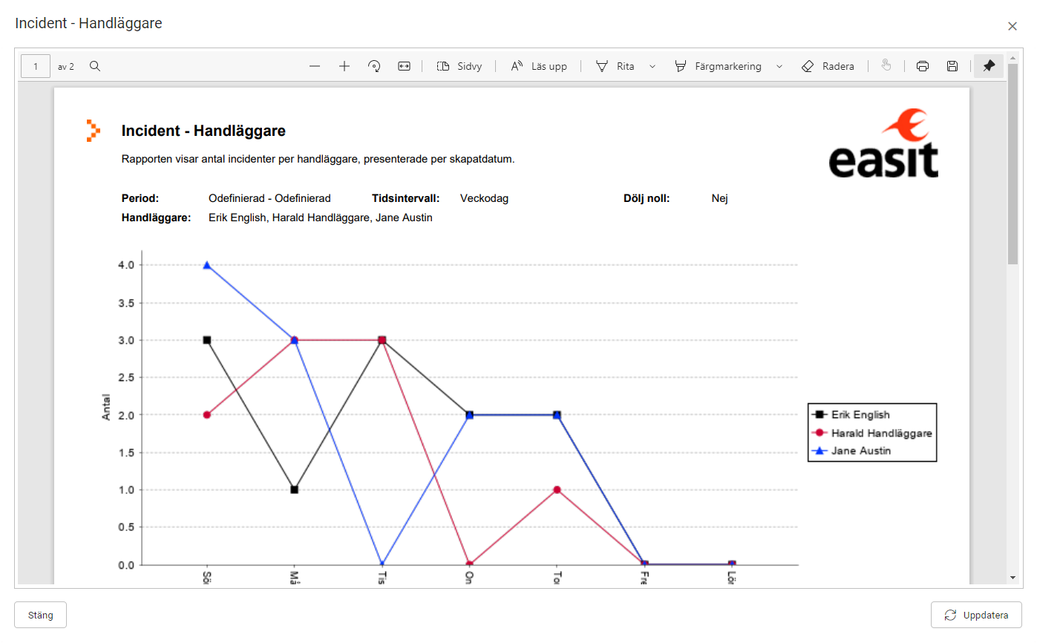Print the report using the printer icon

click(923, 66)
